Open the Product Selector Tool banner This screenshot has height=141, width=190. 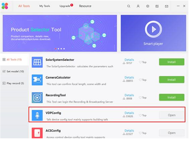pos(60,33)
